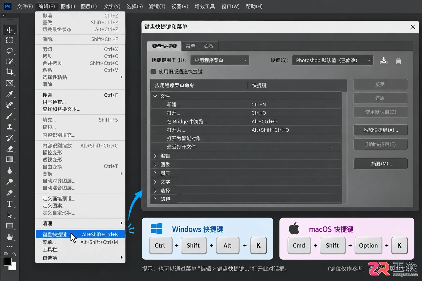Select the Gradient tool
This screenshot has height=281, width=422.
pos(10,160)
